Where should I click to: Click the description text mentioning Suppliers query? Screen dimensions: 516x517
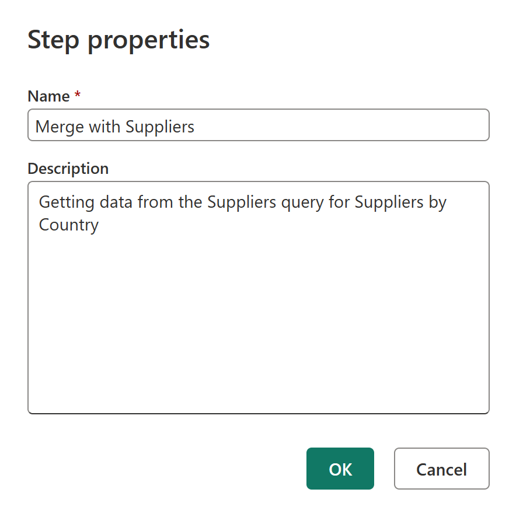coord(242,202)
